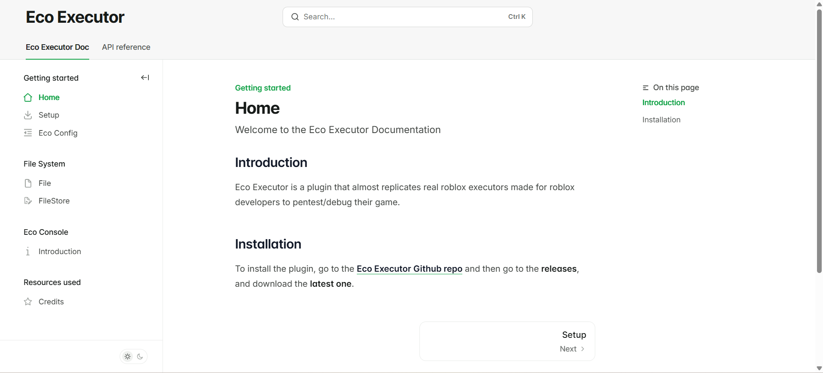Click the File document icon
The image size is (823, 373).
click(x=28, y=183)
